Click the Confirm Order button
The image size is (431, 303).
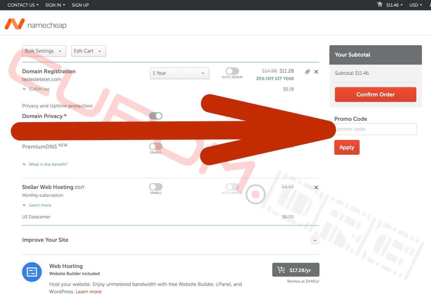click(x=376, y=95)
